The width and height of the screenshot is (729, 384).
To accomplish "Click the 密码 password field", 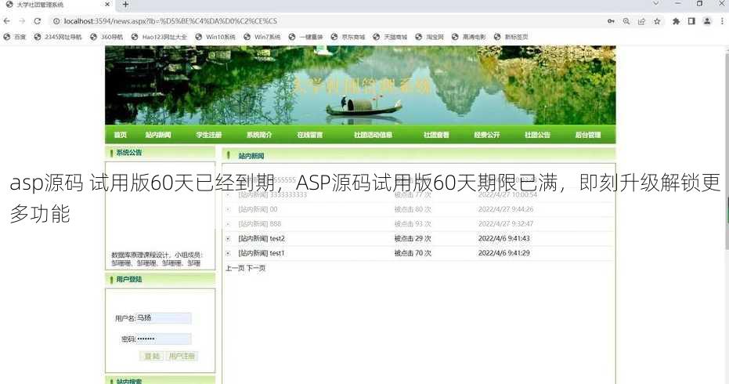I will click(163, 339).
